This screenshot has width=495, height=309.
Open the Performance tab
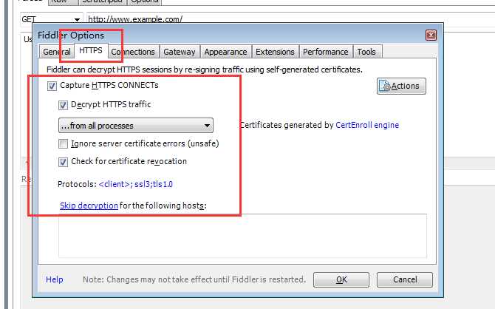pyautogui.click(x=326, y=52)
